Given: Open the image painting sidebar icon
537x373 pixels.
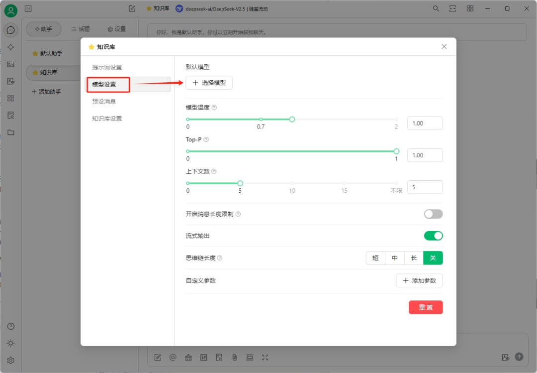Looking at the screenshot, I should pos(10,64).
